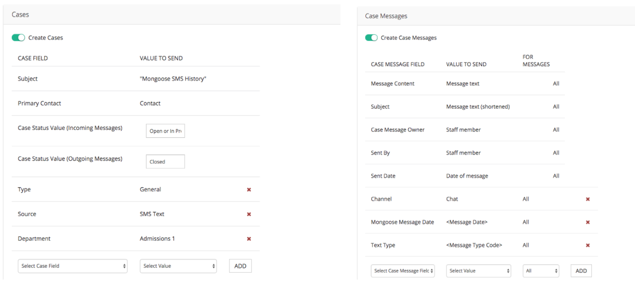
Task: Remove the Mongoose Message Date row
Action: [587, 222]
